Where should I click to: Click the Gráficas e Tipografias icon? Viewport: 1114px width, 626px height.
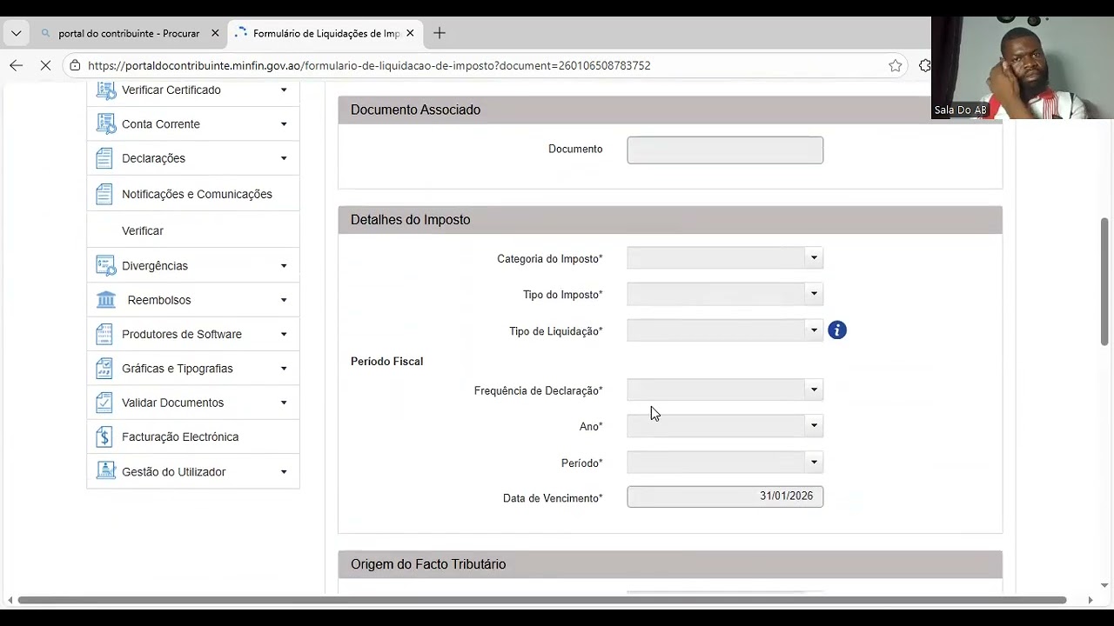tap(104, 369)
